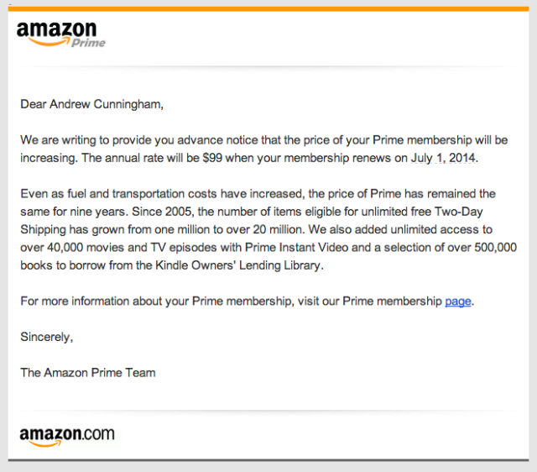This screenshot has height=472, width=537.
Task: Click the 20 million items figure
Action: coord(279,229)
